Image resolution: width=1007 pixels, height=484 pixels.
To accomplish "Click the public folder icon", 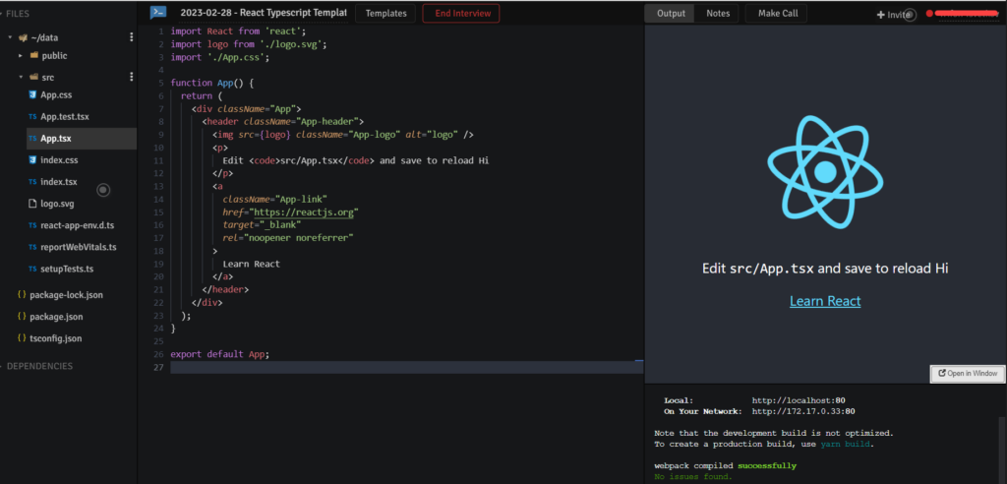I will coord(34,55).
